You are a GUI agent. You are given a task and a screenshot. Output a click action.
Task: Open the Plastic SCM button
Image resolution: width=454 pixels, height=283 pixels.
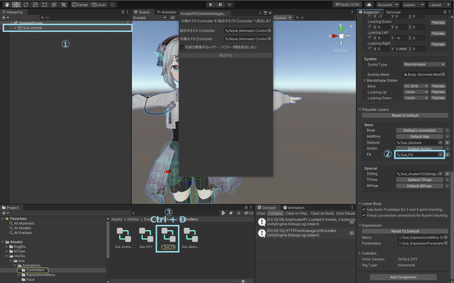click(x=347, y=5)
